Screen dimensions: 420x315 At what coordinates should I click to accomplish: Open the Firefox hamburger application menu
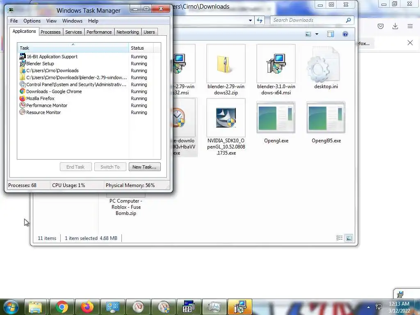410,26
